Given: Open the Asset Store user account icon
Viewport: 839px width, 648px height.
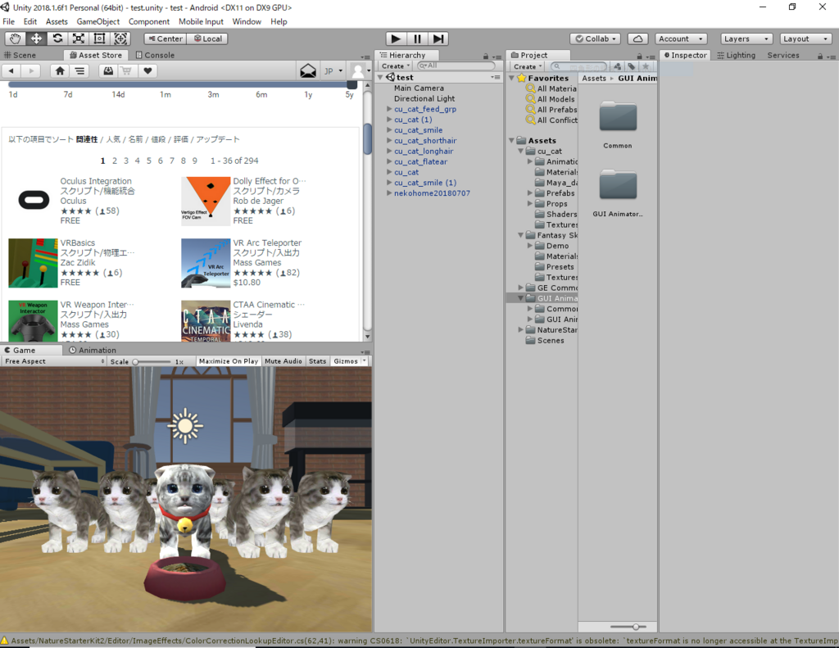Looking at the screenshot, I should pyautogui.click(x=357, y=70).
